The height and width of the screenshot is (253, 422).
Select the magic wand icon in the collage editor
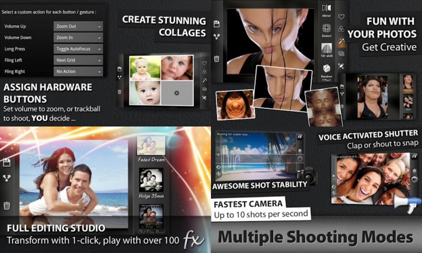coord(204,80)
